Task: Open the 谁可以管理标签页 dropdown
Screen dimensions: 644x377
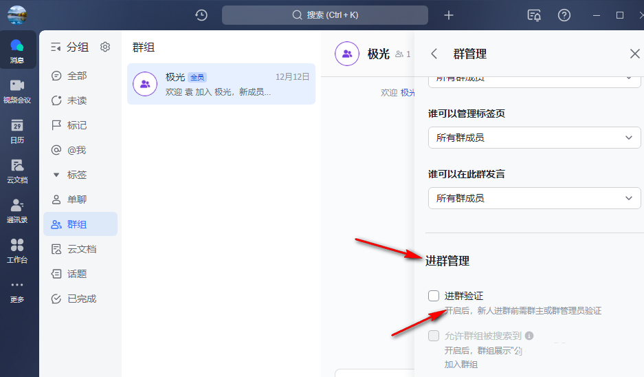Action: click(534, 138)
